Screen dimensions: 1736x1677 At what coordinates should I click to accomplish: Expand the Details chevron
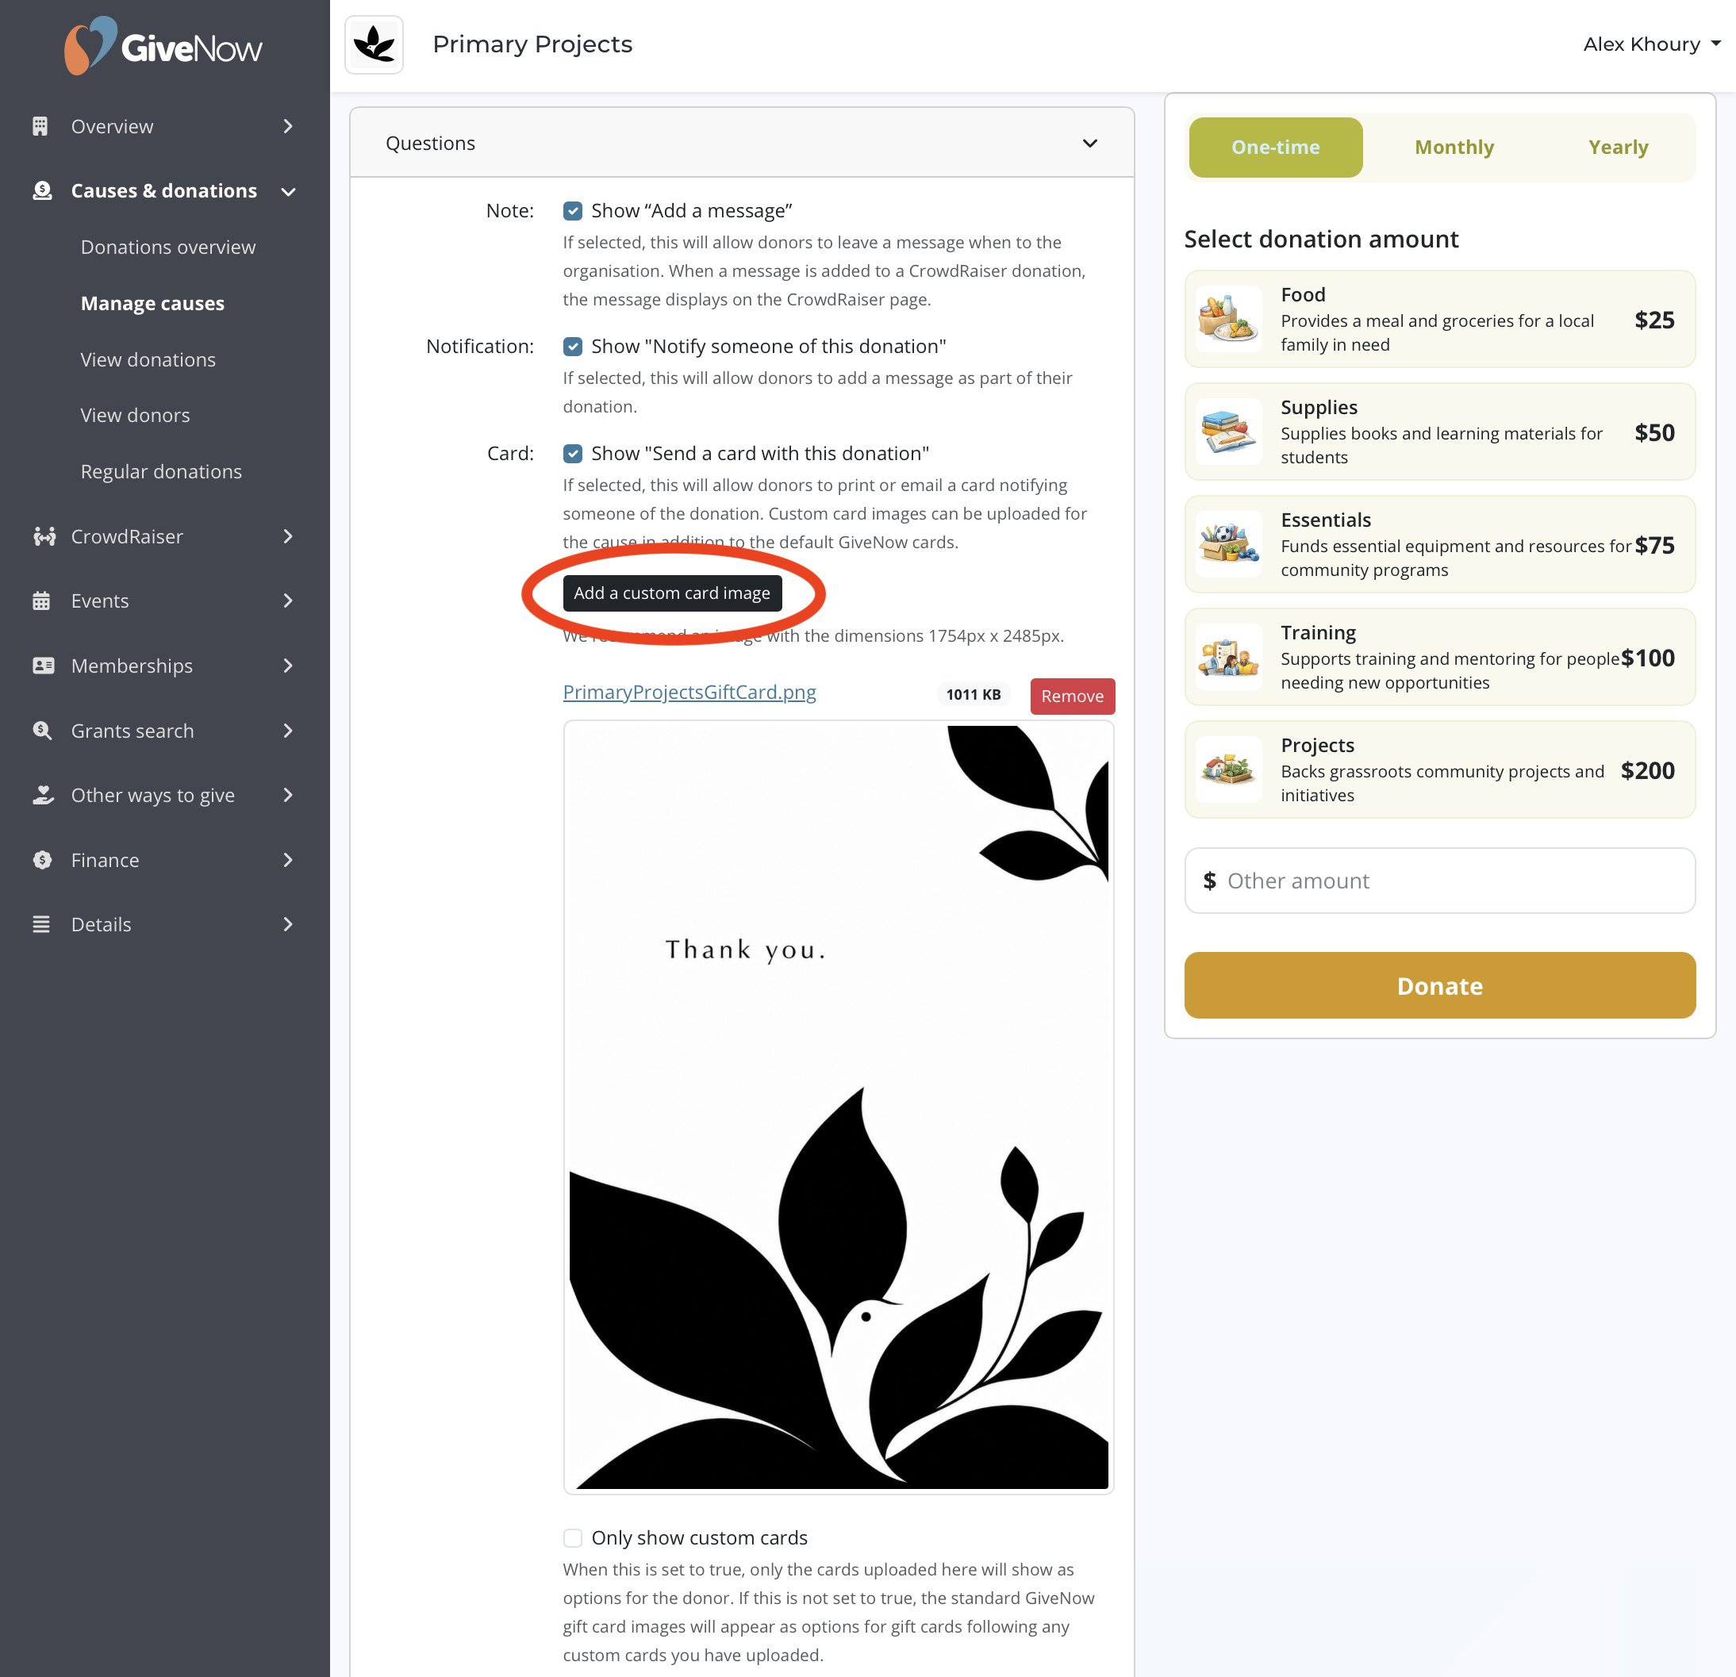288,924
